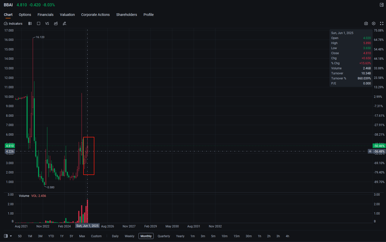
Task: Set range to 1Y
Action: click(x=62, y=236)
